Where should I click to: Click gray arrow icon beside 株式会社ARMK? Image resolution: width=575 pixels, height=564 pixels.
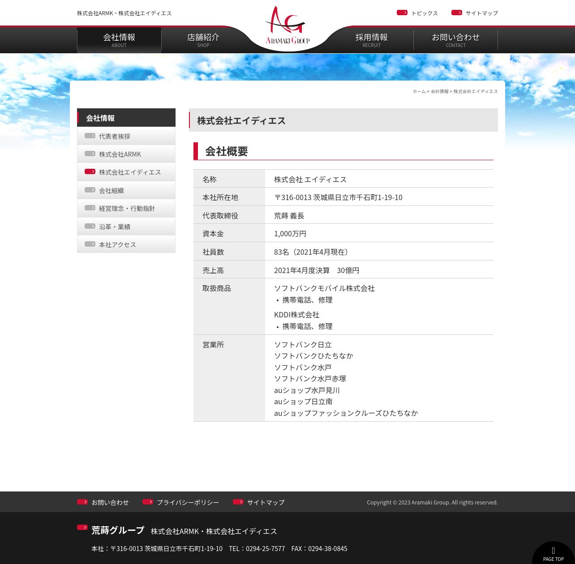pyautogui.click(x=90, y=154)
